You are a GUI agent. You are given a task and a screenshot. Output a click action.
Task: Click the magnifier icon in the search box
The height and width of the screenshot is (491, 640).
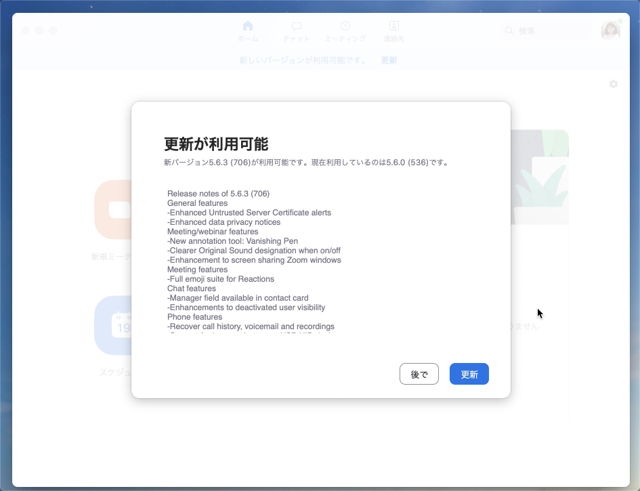point(509,30)
